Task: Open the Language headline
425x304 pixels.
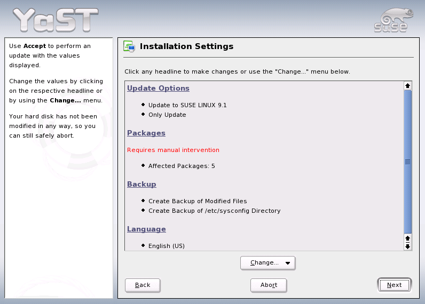Action: [x=146, y=229]
